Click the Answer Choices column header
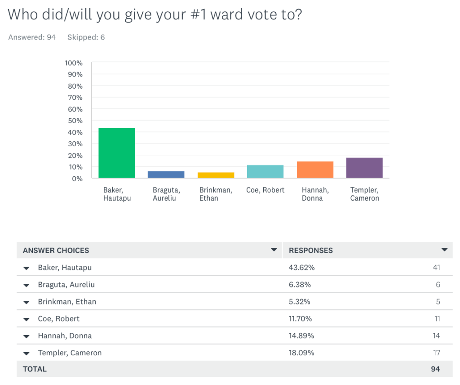The width and height of the screenshot is (460, 385). [56, 250]
